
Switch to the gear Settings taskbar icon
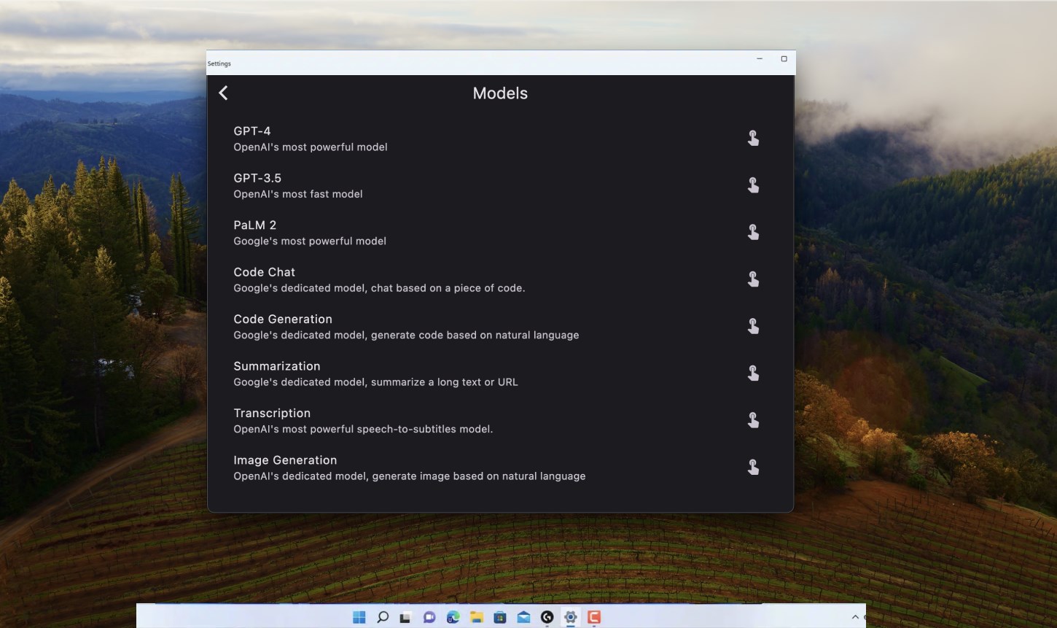point(571,618)
